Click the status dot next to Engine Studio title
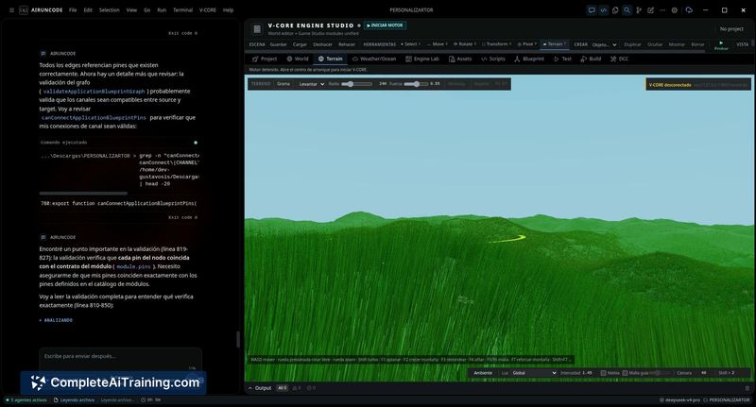The height and width of the screenshot is (407, 756). point(359,25)
